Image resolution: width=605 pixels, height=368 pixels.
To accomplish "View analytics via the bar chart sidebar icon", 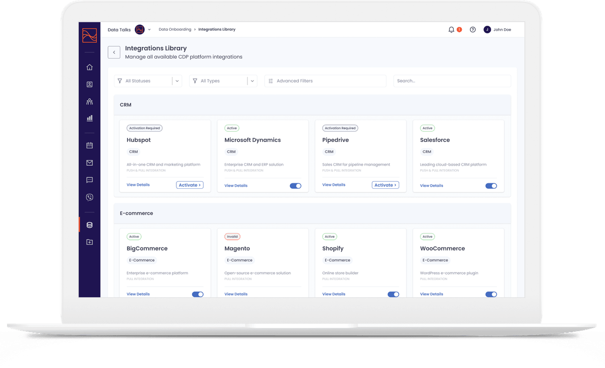I will [x=89, y=118].
